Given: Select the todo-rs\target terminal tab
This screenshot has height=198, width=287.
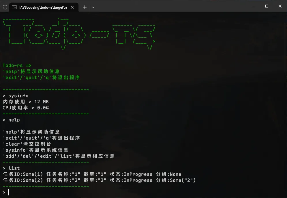Looking at the screenshot, I should pyautogui.click(x=43, y=7).
